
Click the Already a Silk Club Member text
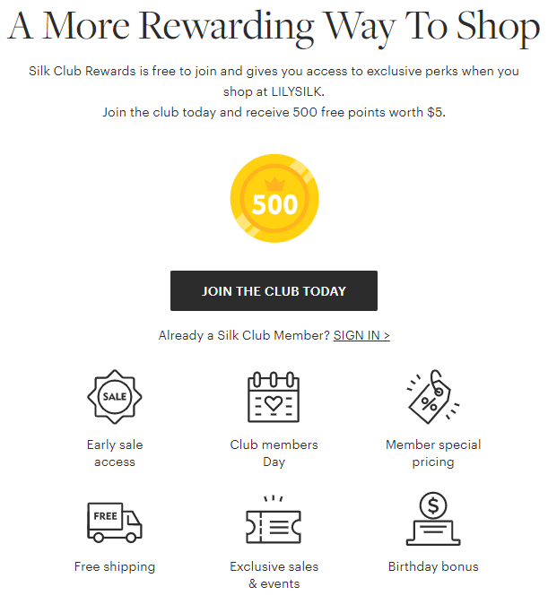tap(244, 335)
